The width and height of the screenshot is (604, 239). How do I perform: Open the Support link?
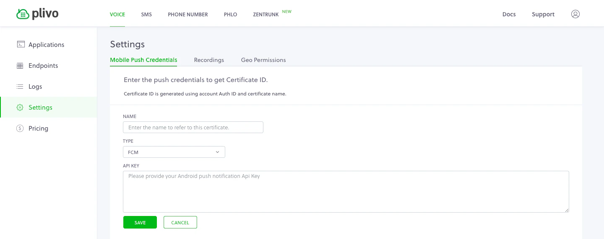543,14
